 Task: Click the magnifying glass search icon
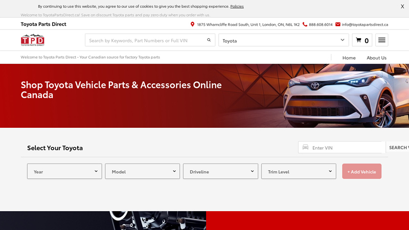coord(209,40)
